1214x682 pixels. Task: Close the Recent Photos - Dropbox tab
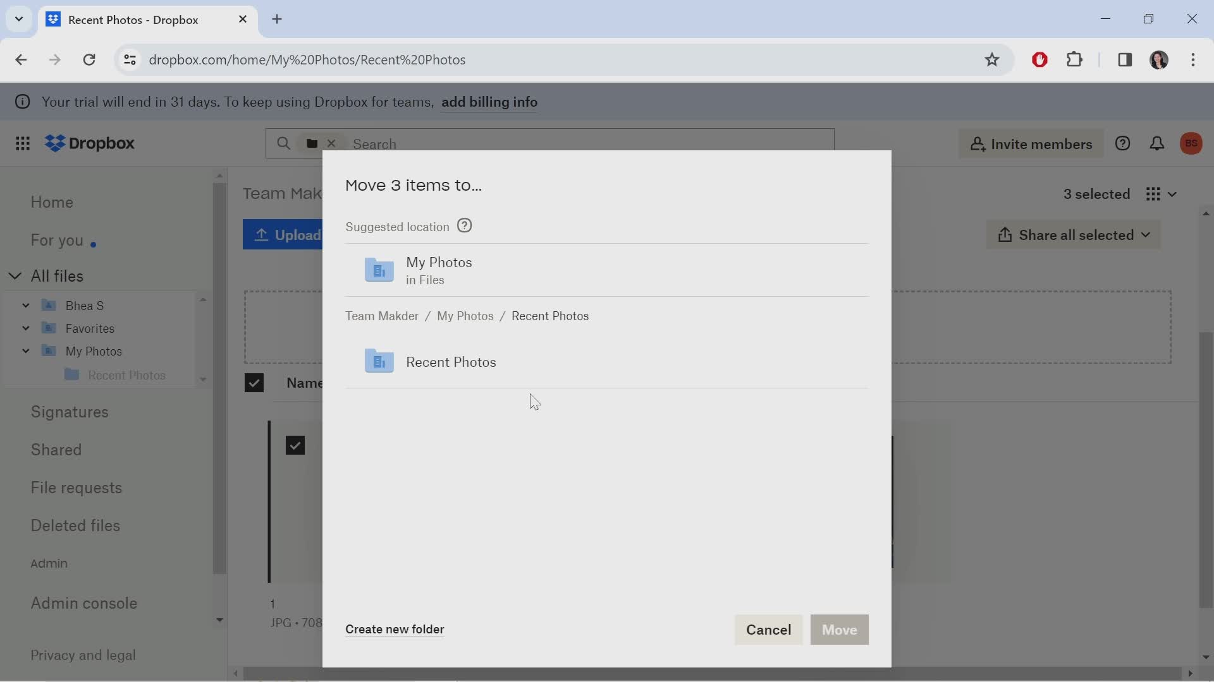[243, 19]
